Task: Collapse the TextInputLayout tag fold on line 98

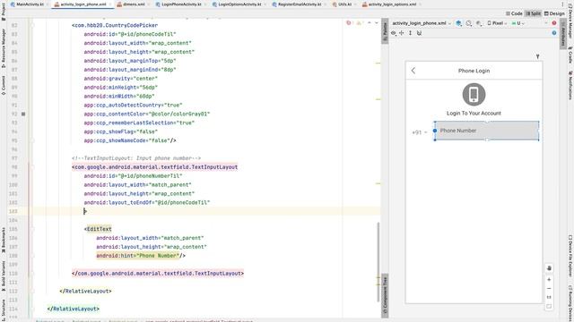Action: [32, 167]
